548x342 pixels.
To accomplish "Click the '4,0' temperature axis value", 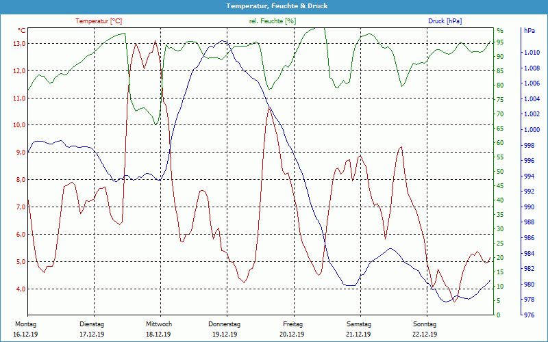I will [x=21, y=289].
